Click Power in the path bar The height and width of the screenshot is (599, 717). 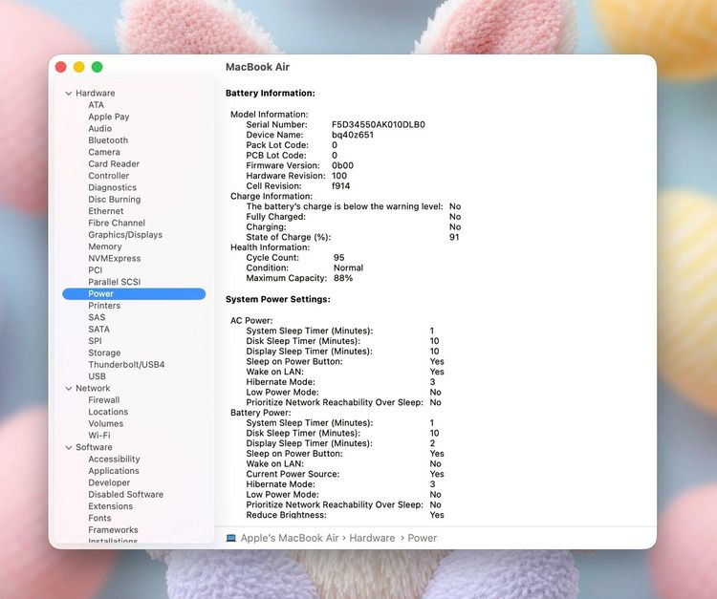(x=422, y=538)
